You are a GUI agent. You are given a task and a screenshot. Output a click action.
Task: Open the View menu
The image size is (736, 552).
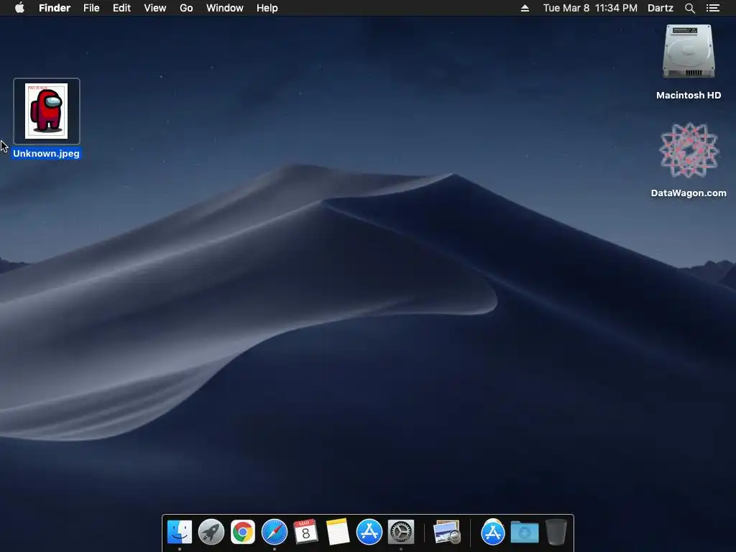tap(155, 8)
